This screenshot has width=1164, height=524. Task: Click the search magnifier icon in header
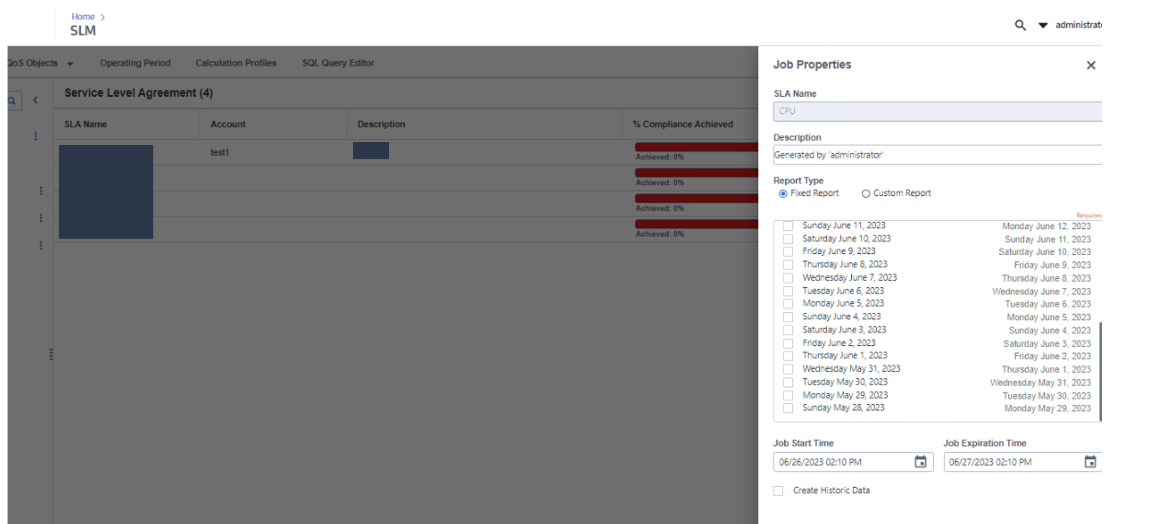(x=1020, y=25)
